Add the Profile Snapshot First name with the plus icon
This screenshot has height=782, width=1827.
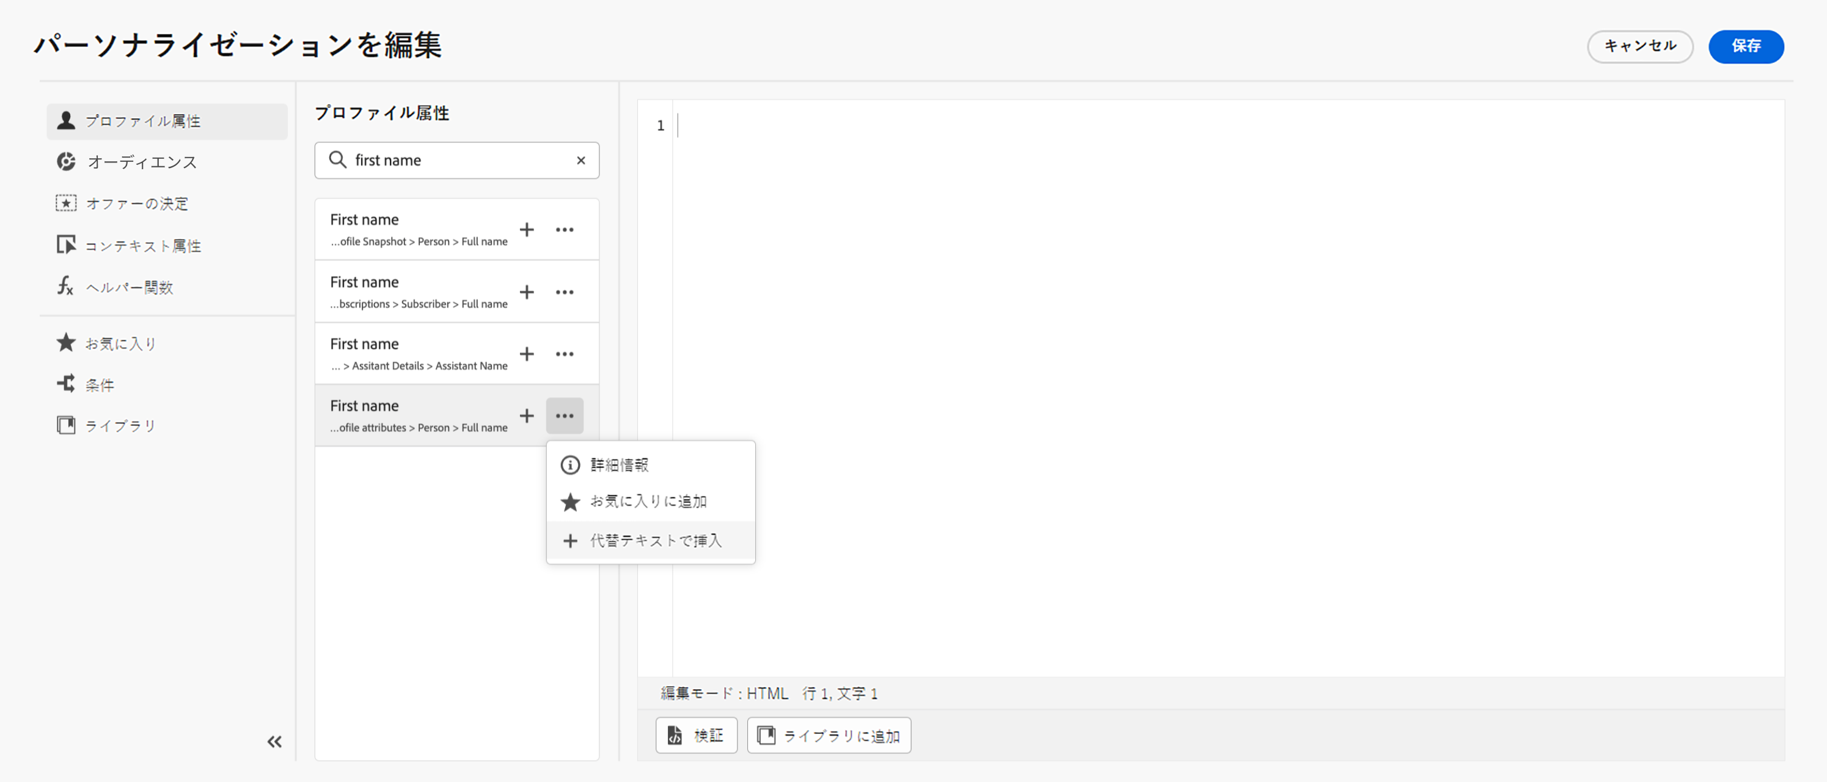527,230
